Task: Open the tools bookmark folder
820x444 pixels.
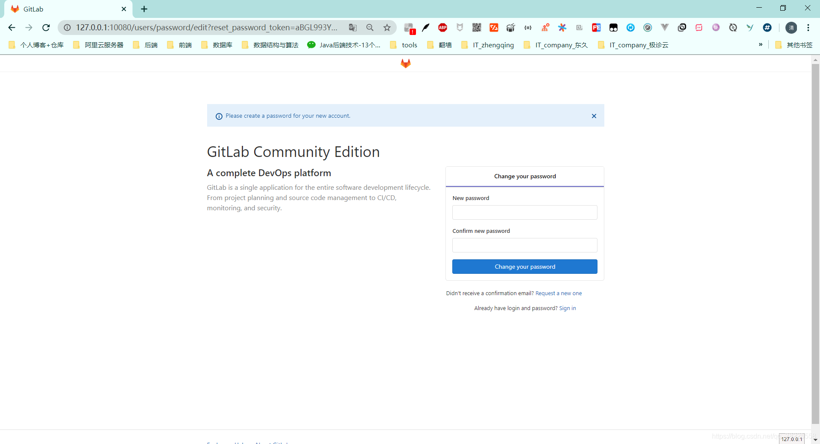Action: coord(404,45)
